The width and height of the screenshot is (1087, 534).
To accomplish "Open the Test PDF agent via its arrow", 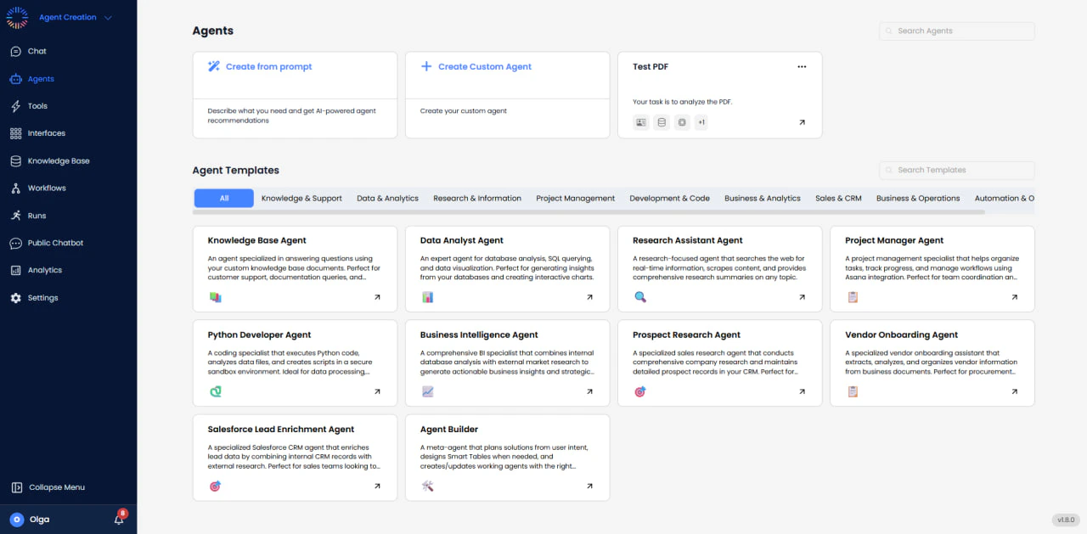I will click(802, 121).
